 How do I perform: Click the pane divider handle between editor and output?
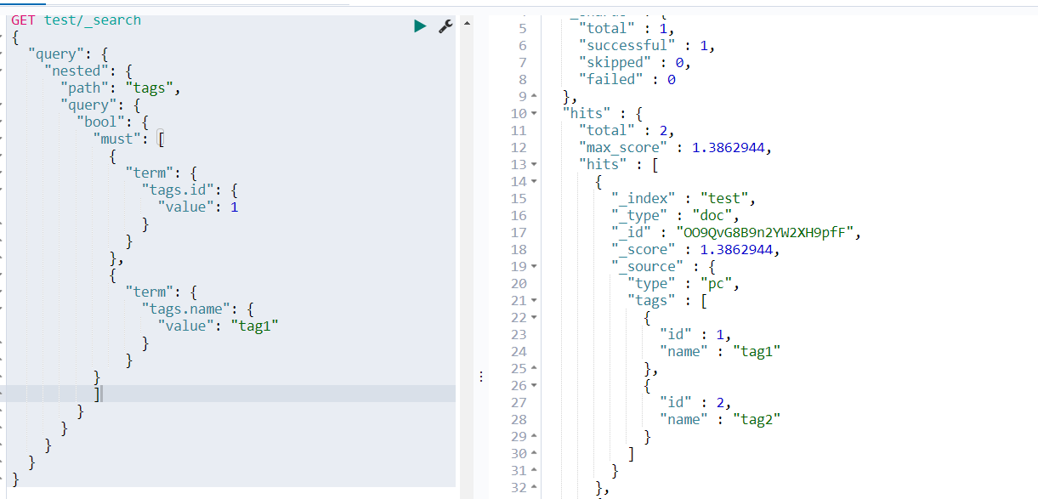pos(482,377)
